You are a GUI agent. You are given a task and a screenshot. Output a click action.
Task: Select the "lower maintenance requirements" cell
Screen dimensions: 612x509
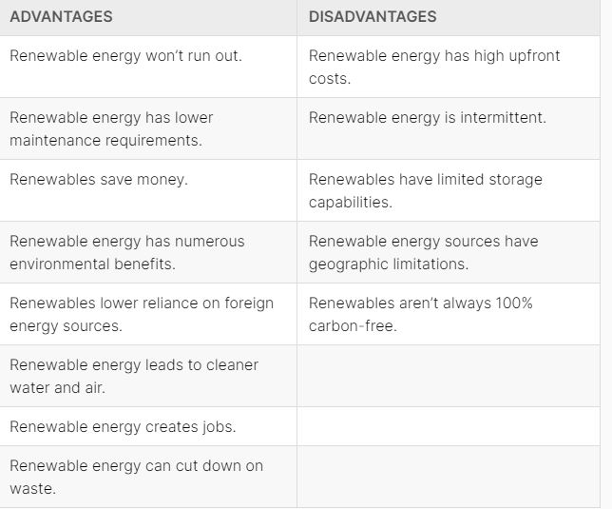pyautogui.click(x=111, y=128)
